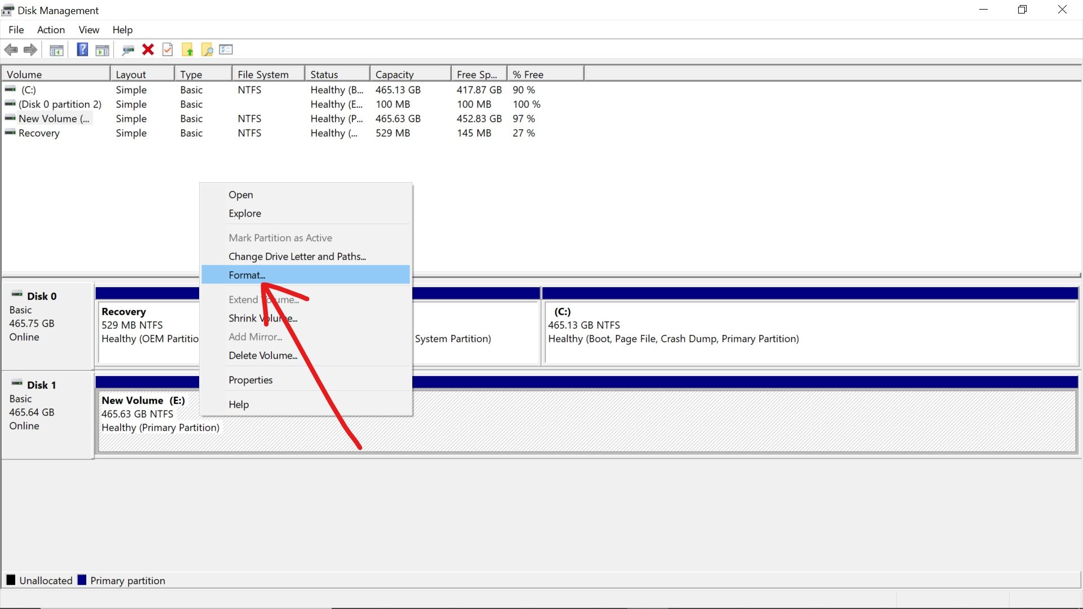1083x609 pixels.
Task: Click Change Drive Letter and Paths...
Action: [297, 257]
